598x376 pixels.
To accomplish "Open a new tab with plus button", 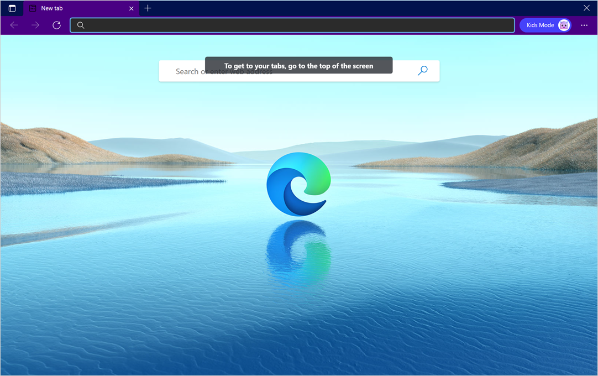I will point(148,8).
